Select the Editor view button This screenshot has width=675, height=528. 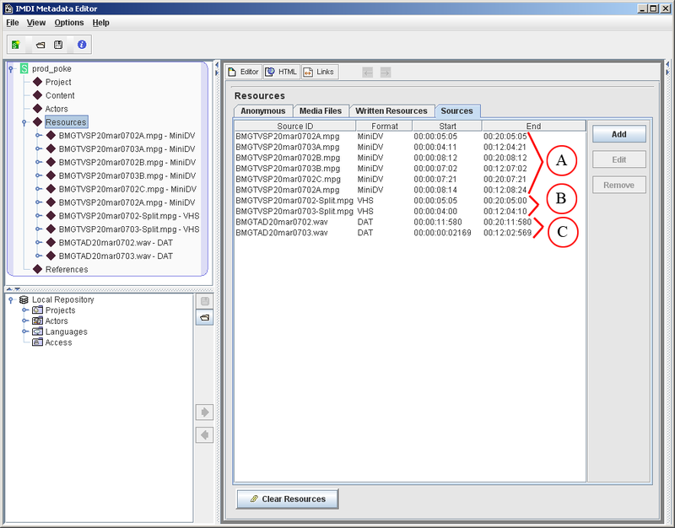(x=244, y=73)
